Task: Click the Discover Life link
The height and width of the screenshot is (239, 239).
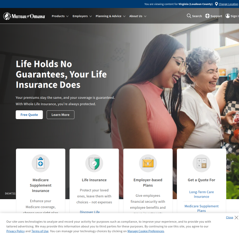Action: coord(90,212)
